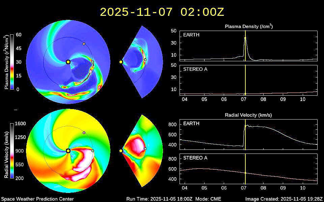Click the Earth marker in the velocity meridional slice
This screenshot has height=202, width=324.
(145, 148)
